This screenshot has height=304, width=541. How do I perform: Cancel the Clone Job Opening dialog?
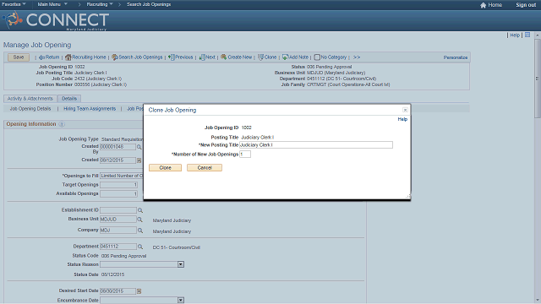point(205,167)
